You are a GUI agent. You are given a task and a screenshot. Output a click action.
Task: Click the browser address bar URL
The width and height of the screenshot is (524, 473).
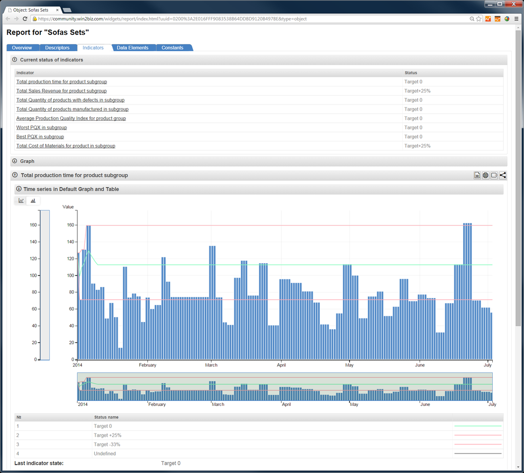point(169,18)
